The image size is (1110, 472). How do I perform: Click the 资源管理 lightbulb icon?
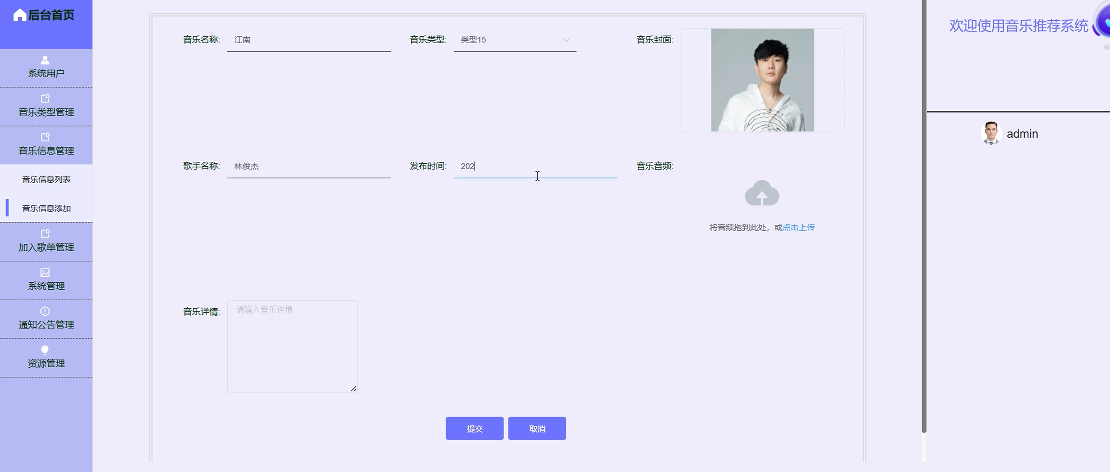pyautogui.click(x=45, y=349)
